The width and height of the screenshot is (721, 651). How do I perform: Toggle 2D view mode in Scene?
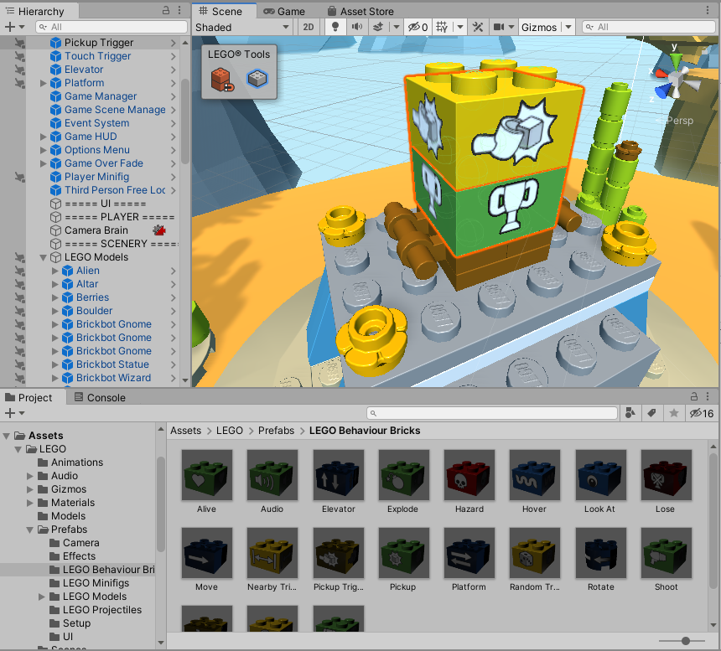[x=309, y=27]
